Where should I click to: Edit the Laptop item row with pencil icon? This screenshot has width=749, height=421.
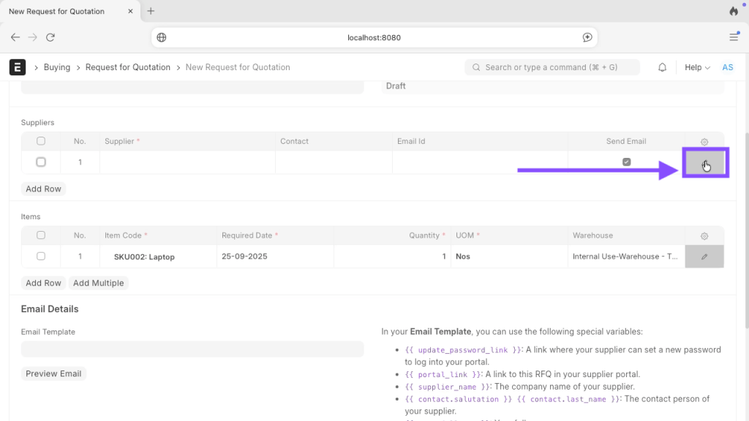pos(704,257)
